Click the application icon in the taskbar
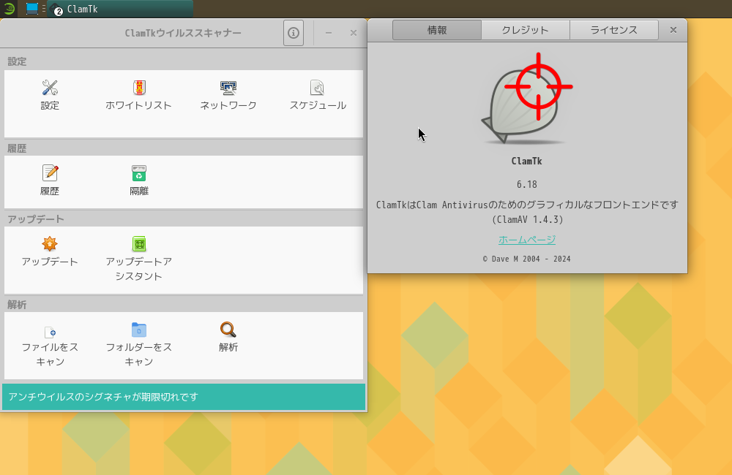The height and width of the screenshot is (475, 732). (x=31, y=9)
